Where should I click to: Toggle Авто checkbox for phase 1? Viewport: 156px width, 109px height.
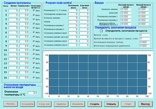click(34, 10)
